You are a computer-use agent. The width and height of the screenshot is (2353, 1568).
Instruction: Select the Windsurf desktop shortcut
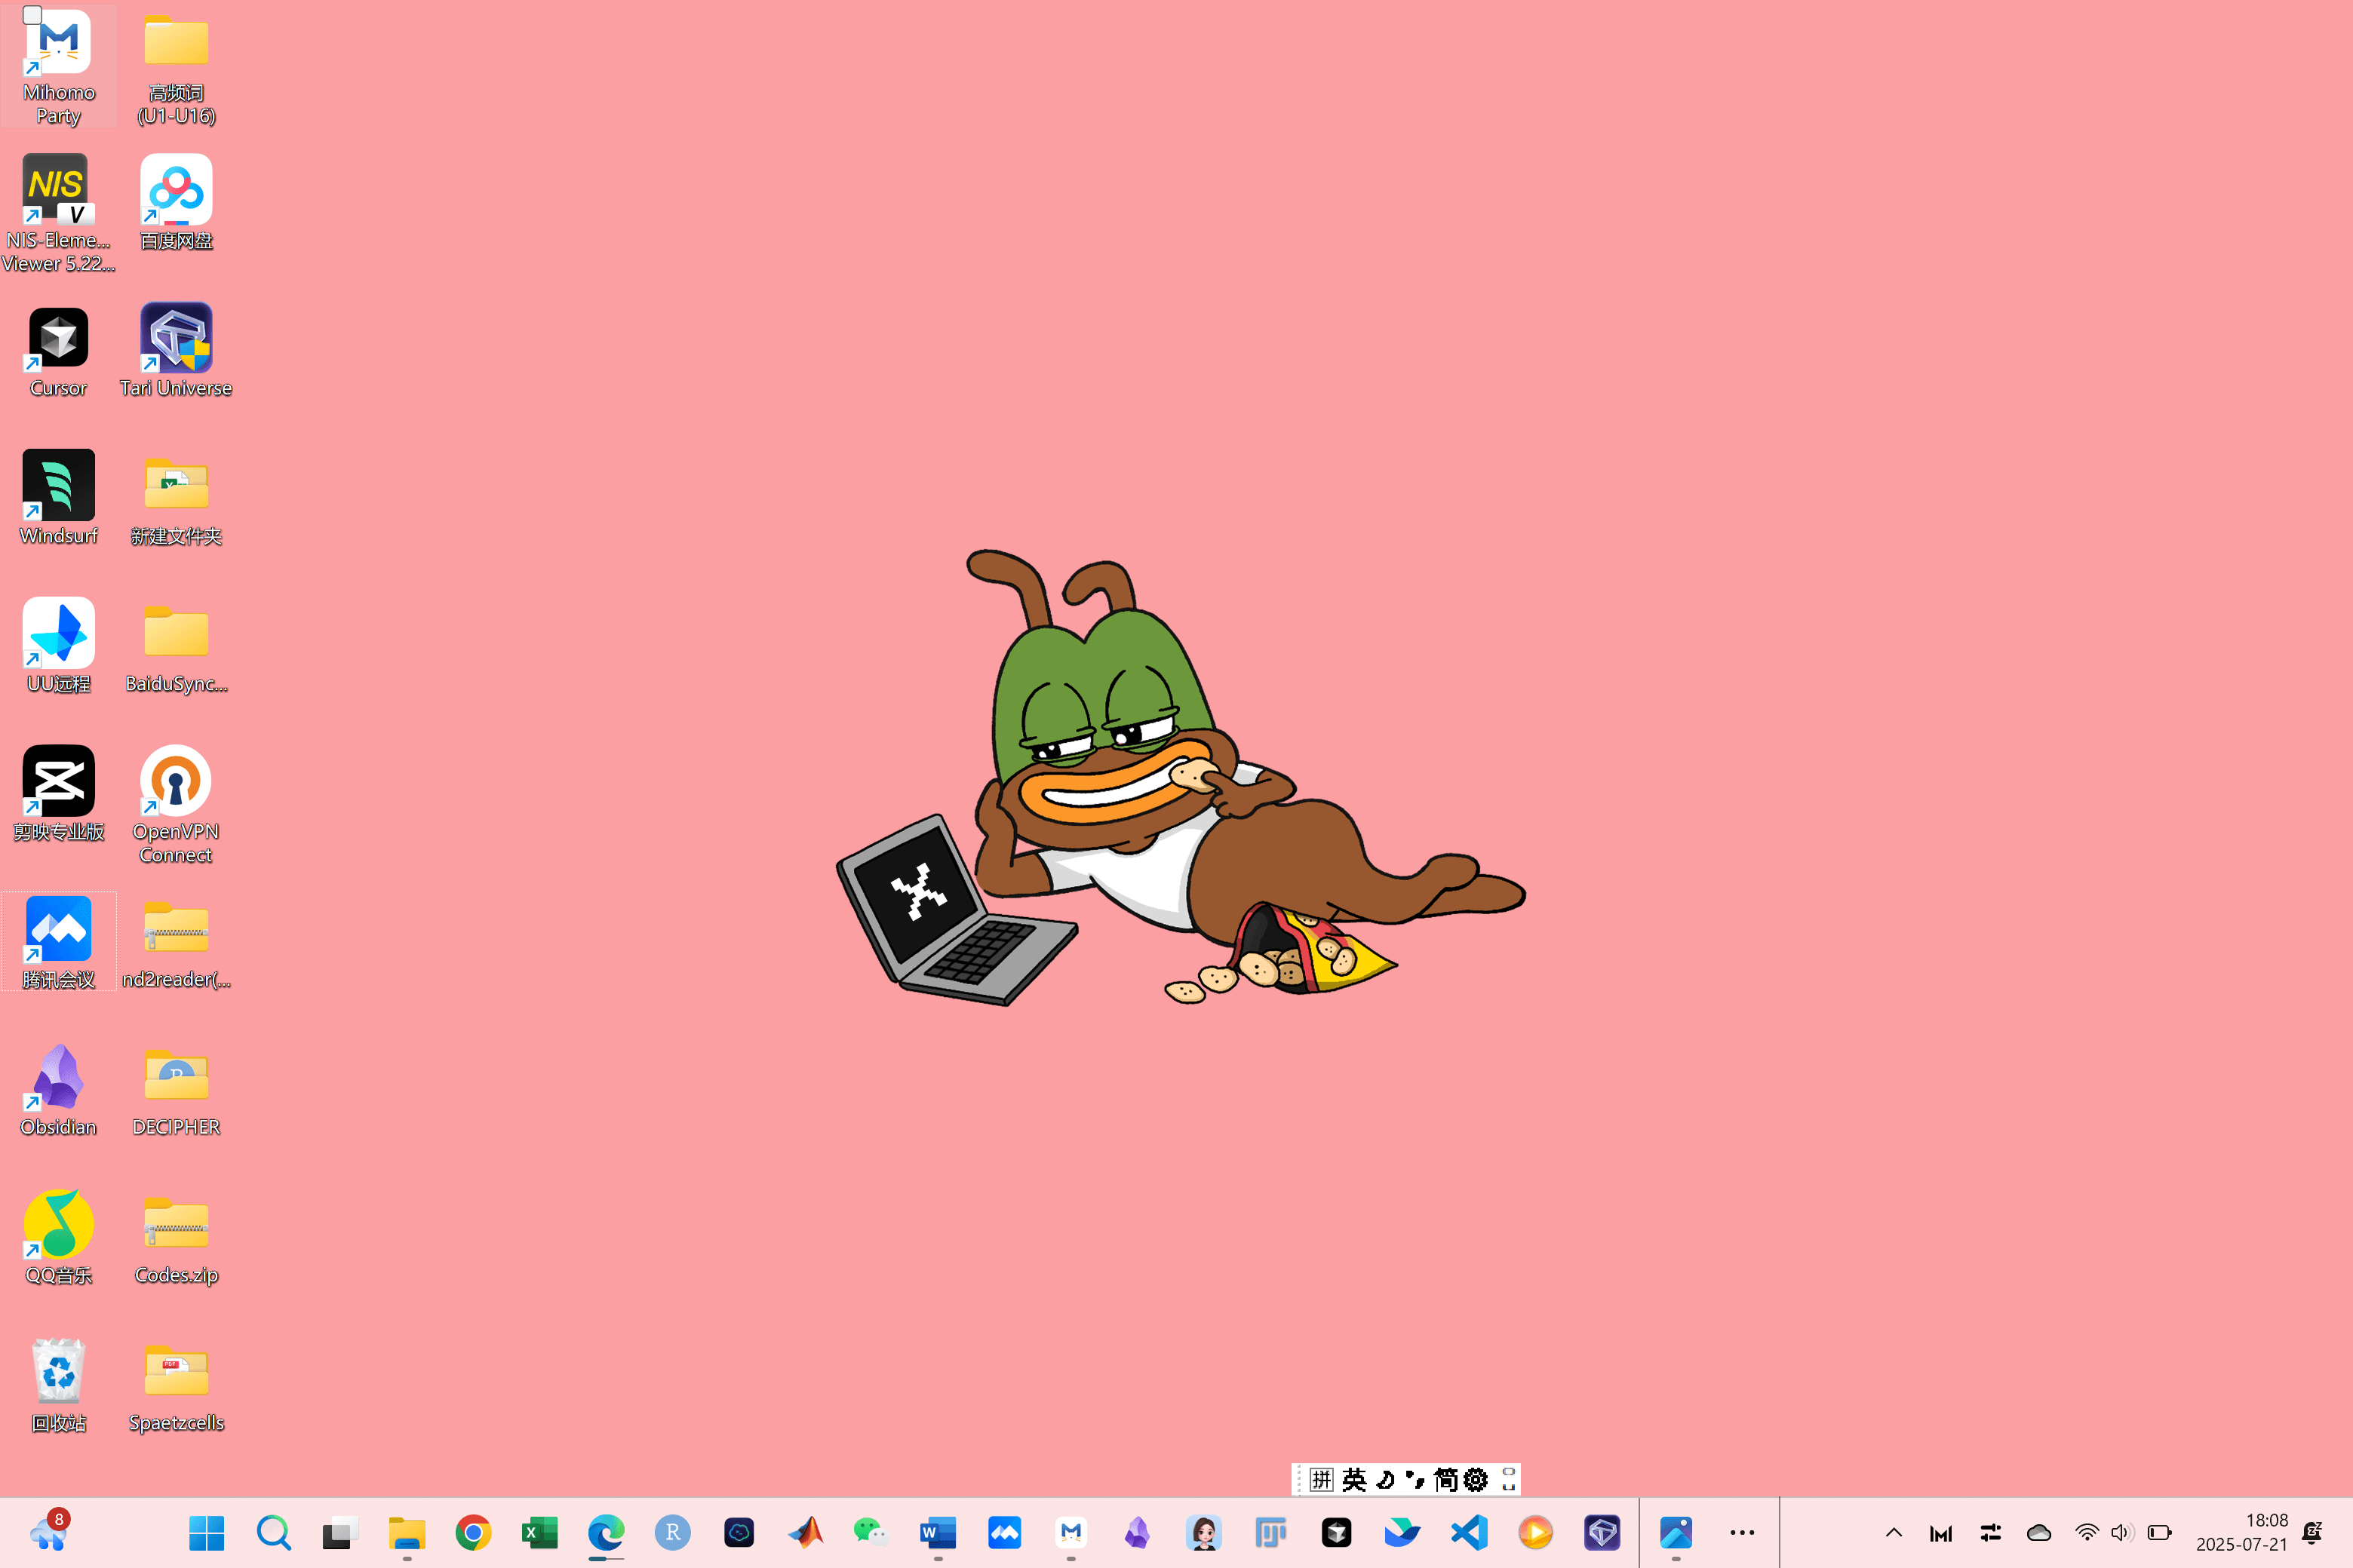point(58,498)
